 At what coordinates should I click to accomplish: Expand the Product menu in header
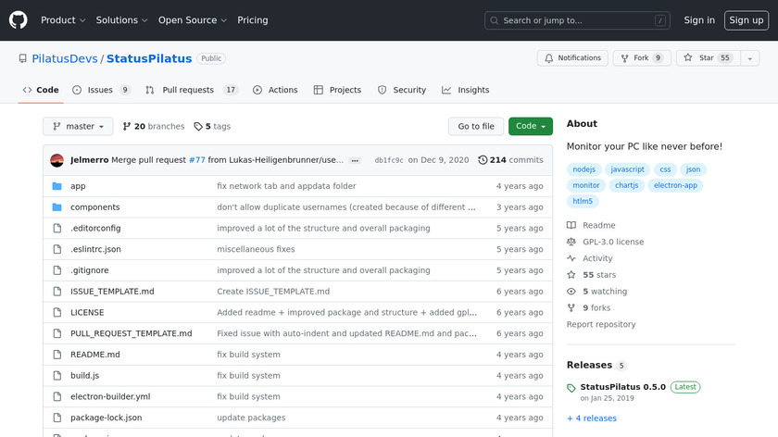[x=63, y=20]
